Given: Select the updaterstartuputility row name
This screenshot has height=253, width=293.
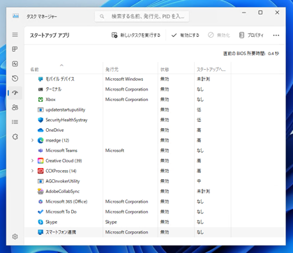Looking at the screenshot, I should 66,109.
